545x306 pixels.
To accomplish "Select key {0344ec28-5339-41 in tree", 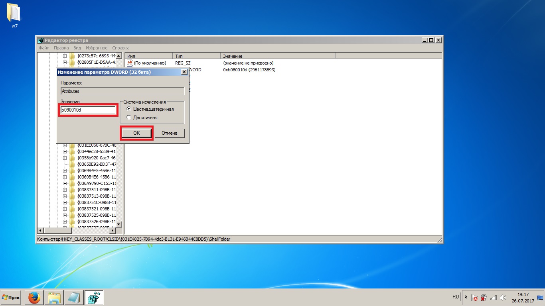I will 97,151.
